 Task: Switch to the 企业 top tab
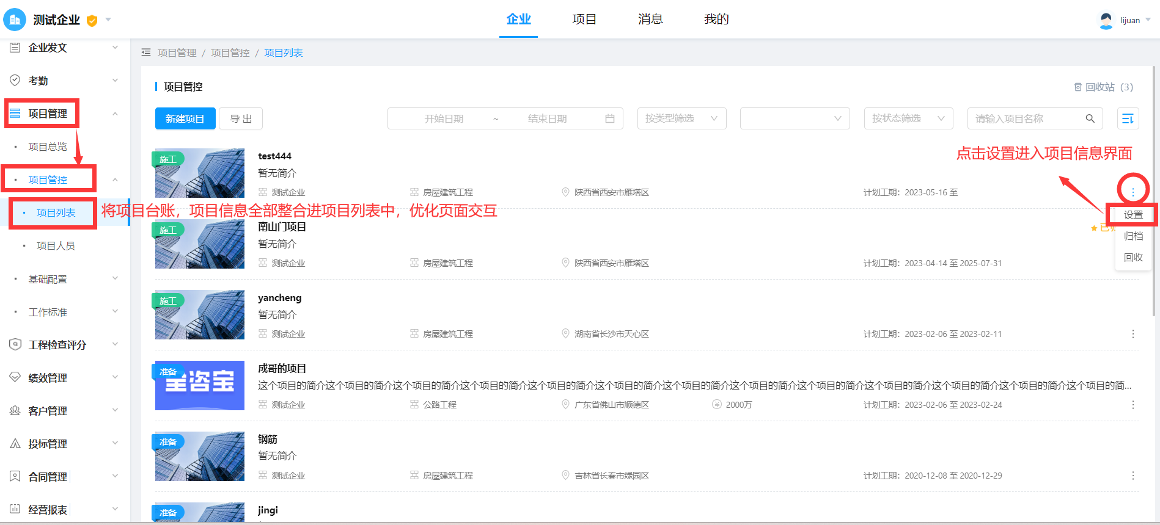(518, 19)
